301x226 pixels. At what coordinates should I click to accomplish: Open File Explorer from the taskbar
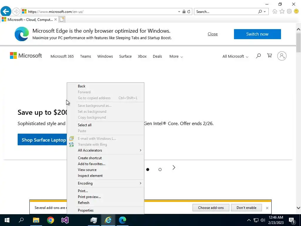click(x=36, y=220)
